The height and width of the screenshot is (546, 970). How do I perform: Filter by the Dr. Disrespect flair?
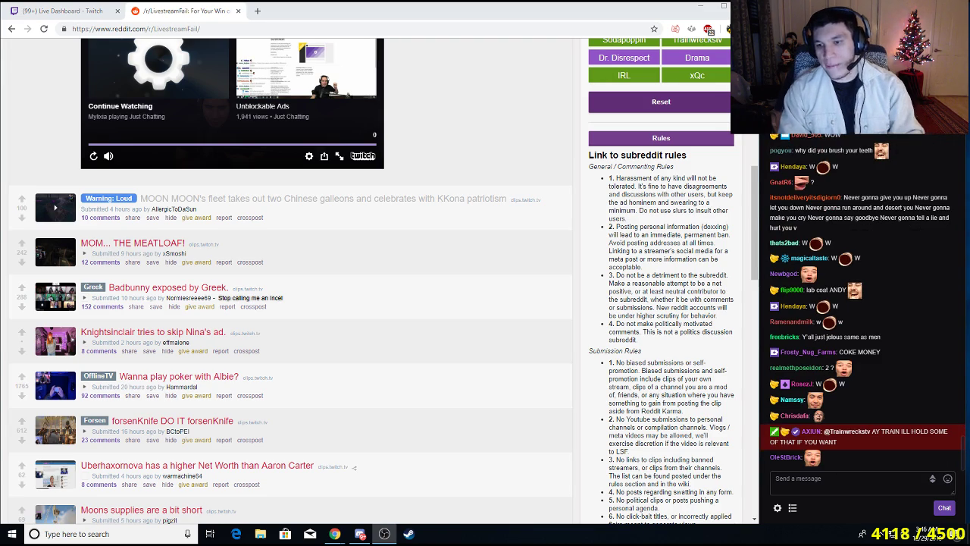[x=624, y=58]
